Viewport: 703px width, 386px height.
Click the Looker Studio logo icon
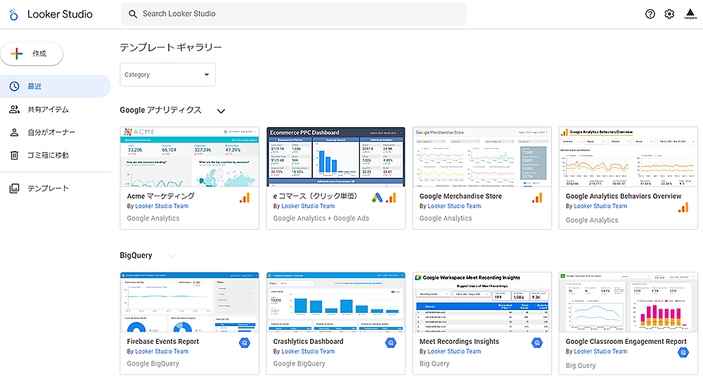pos(13,14)
